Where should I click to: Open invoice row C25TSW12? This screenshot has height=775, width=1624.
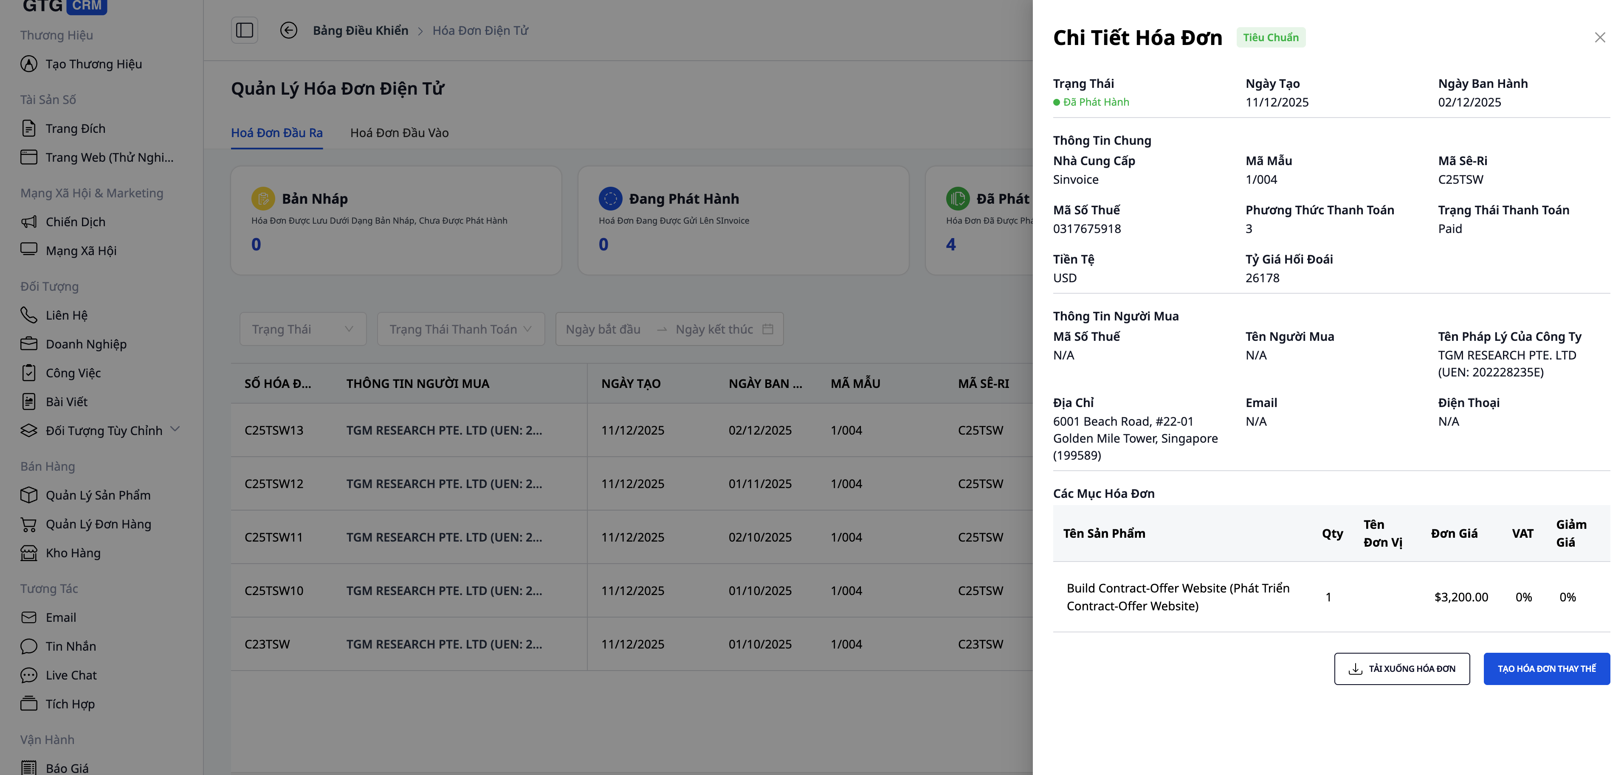[x=273, y=484]
